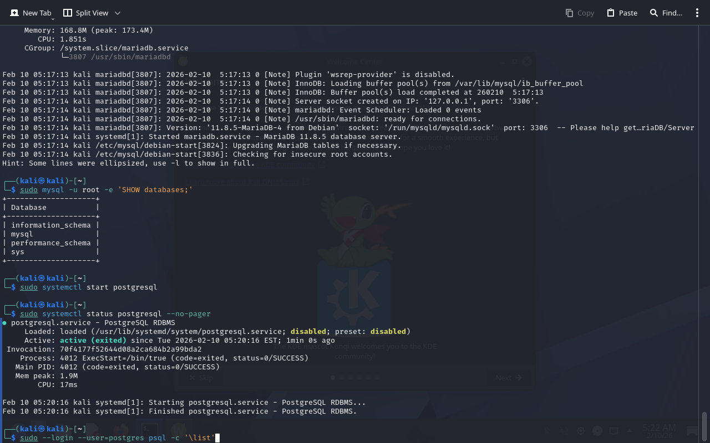Image resolution: width=710 pixels, height=443 pixels.
Task: Open a new terminal tab
Action: pos(31,13)
